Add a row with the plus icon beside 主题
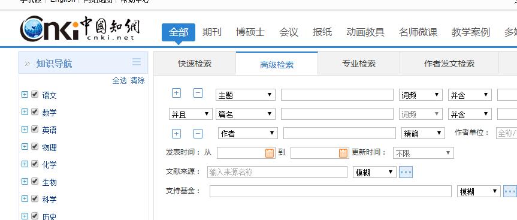The width and height of the screenshot is (517, 220). click(176, 93)
